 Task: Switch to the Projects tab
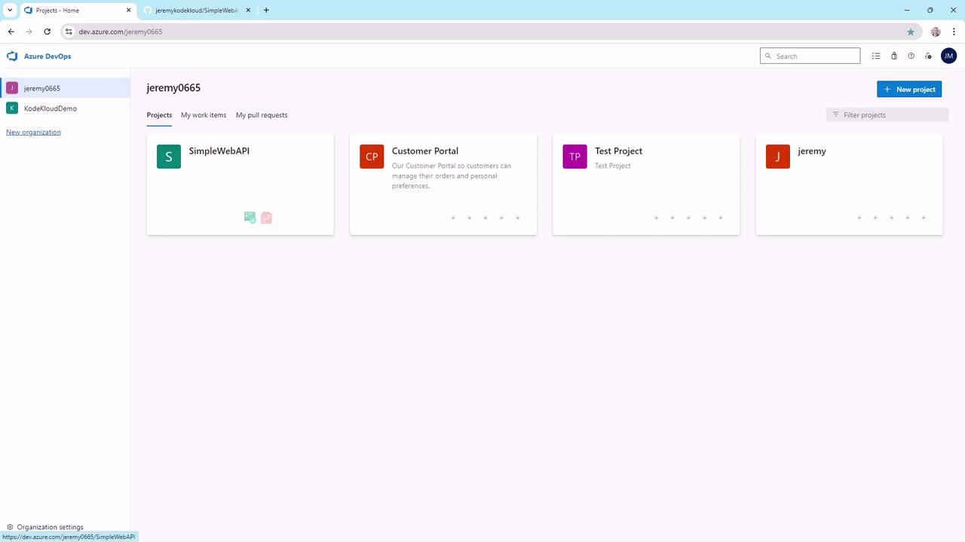pos(159,115)
